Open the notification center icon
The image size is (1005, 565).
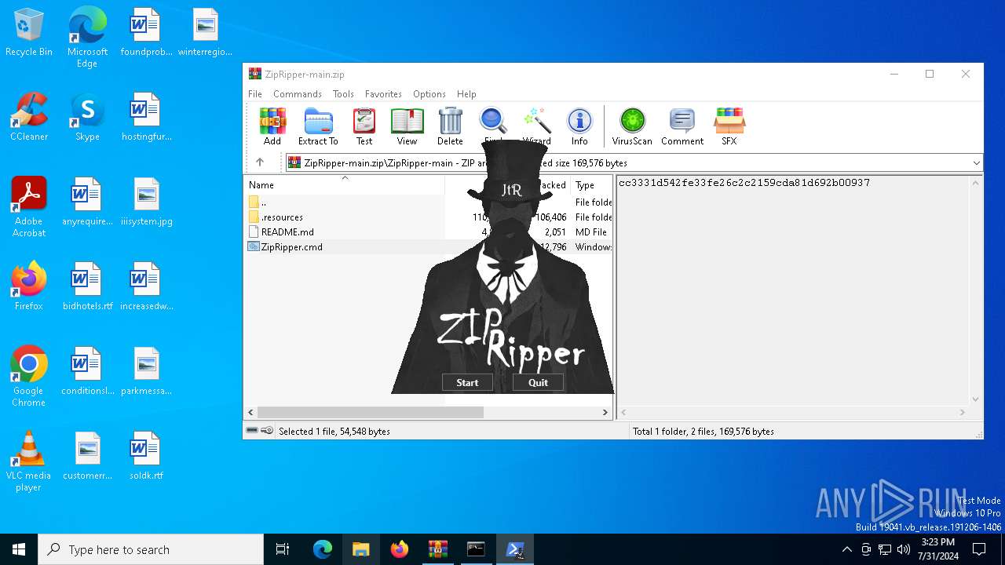(x=979, y=549)
